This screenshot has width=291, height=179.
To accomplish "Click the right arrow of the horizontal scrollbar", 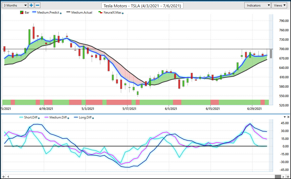I will click(283, 177).
